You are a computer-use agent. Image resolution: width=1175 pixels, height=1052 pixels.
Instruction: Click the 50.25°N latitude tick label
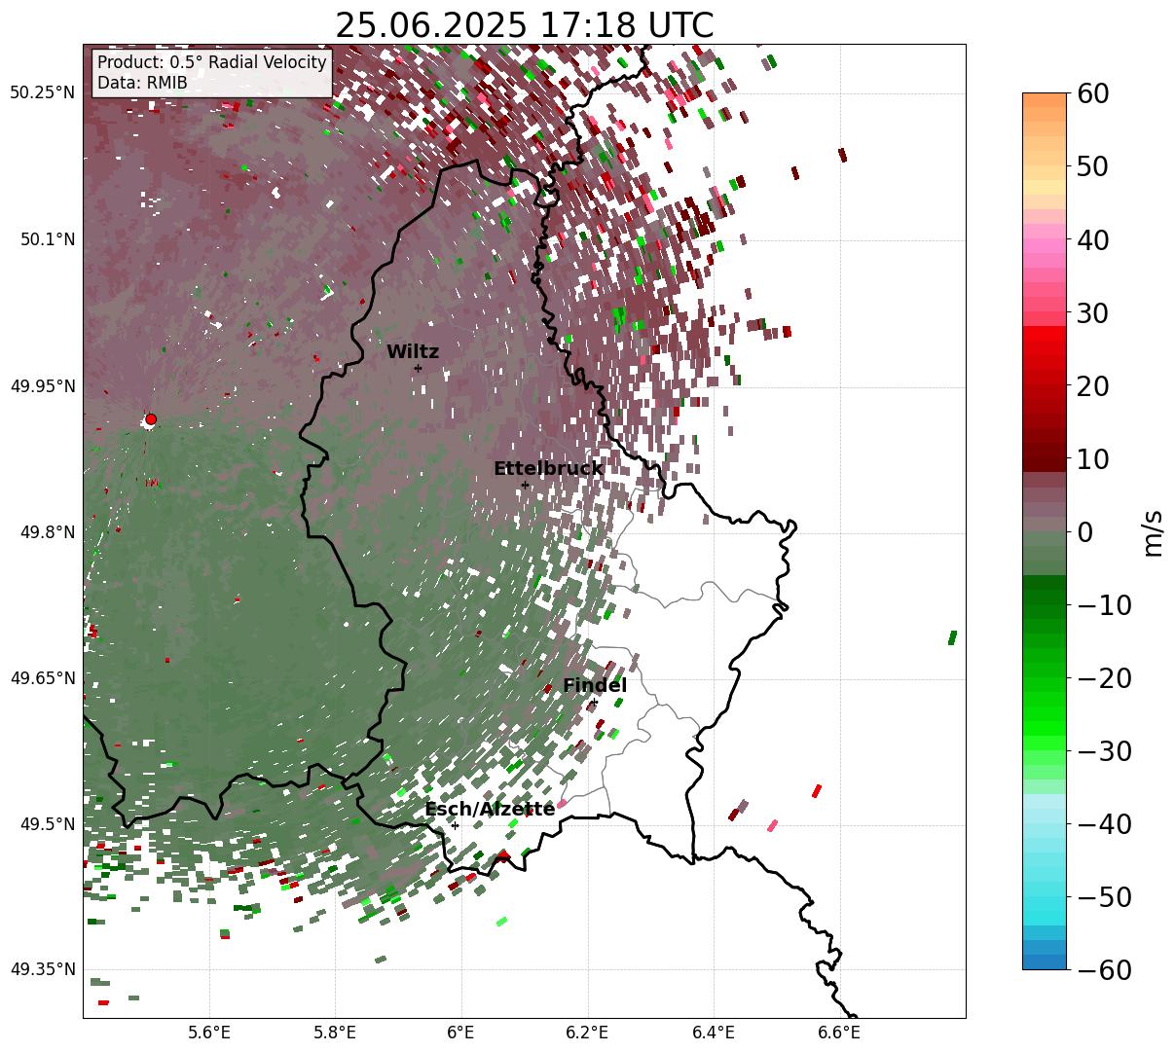[43, 93]
